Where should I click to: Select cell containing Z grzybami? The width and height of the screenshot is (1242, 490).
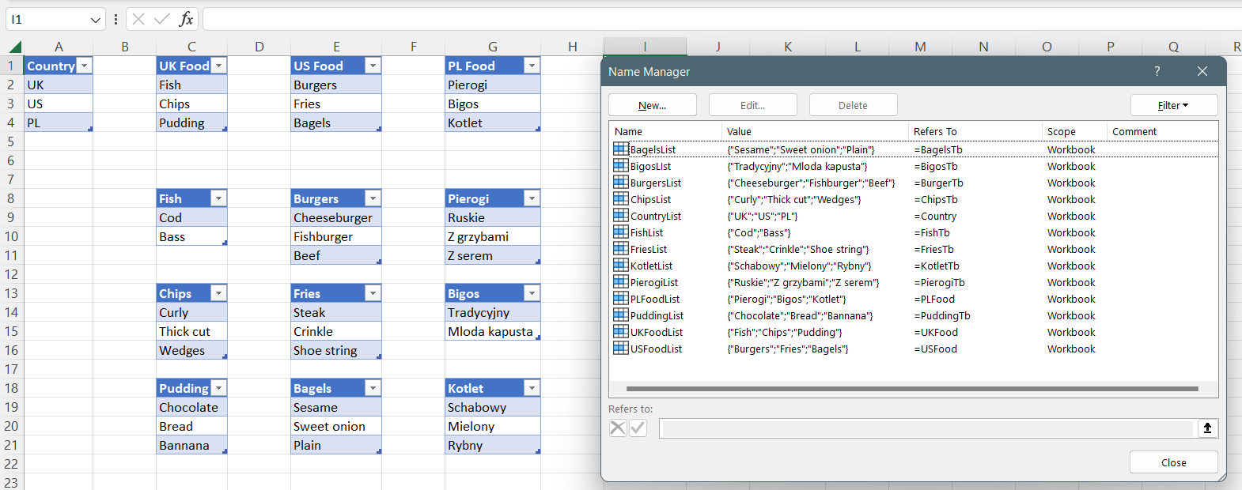[493, 236]
